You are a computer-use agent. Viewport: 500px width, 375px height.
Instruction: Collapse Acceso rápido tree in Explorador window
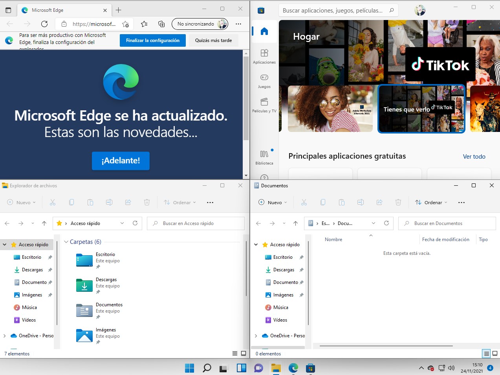click(5, 244)
